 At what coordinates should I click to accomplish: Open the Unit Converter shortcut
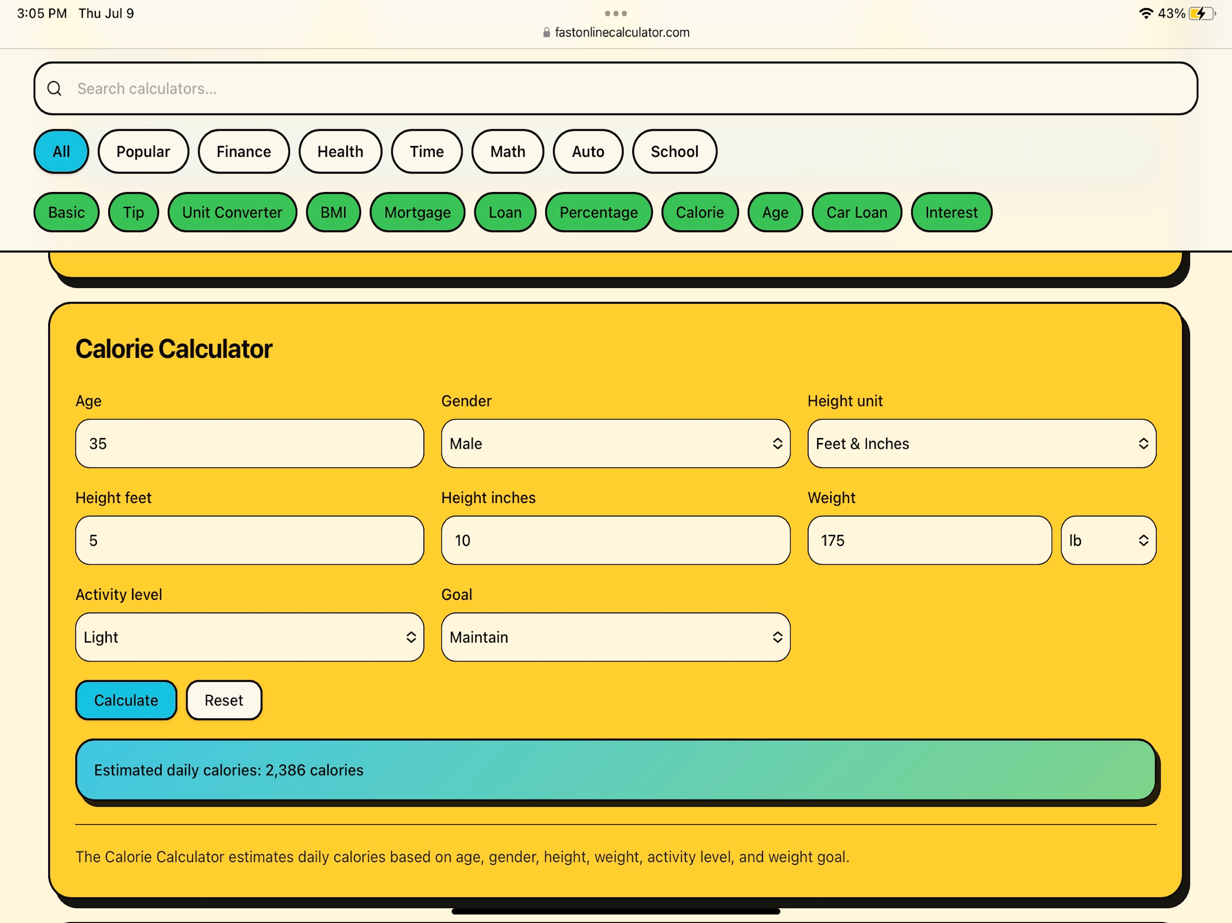pyautogui.click(x=232, y=212)
